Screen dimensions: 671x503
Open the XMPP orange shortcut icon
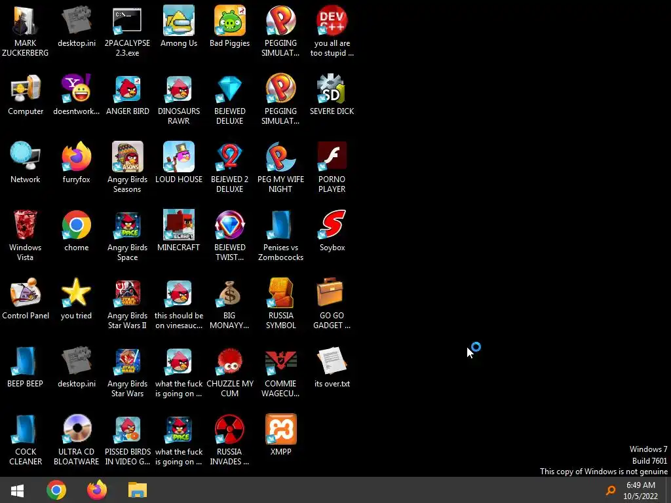click(x=280, y=429)
